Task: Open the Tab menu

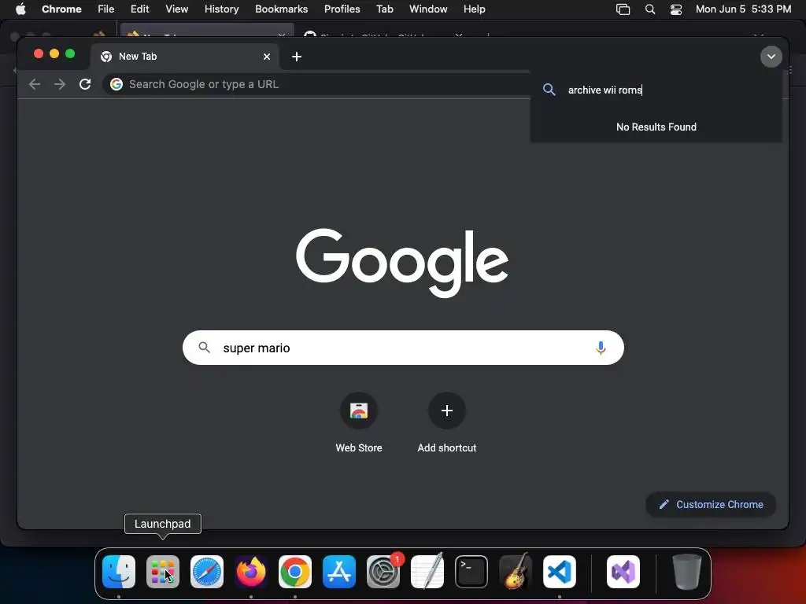Action: [x=384, y=9]
